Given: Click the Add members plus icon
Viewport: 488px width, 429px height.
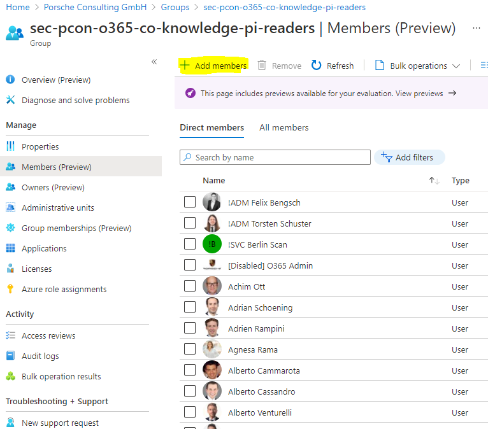Looking at the screenshot, I should (x=185, y=66).
